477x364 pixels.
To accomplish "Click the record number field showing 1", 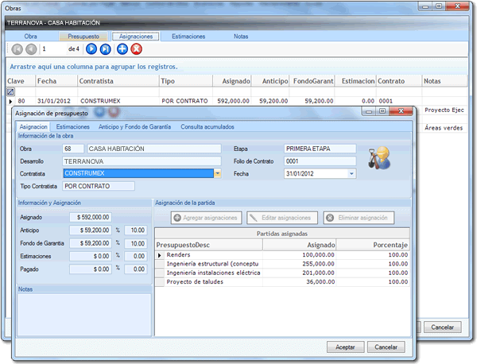I will coord(53,49).
